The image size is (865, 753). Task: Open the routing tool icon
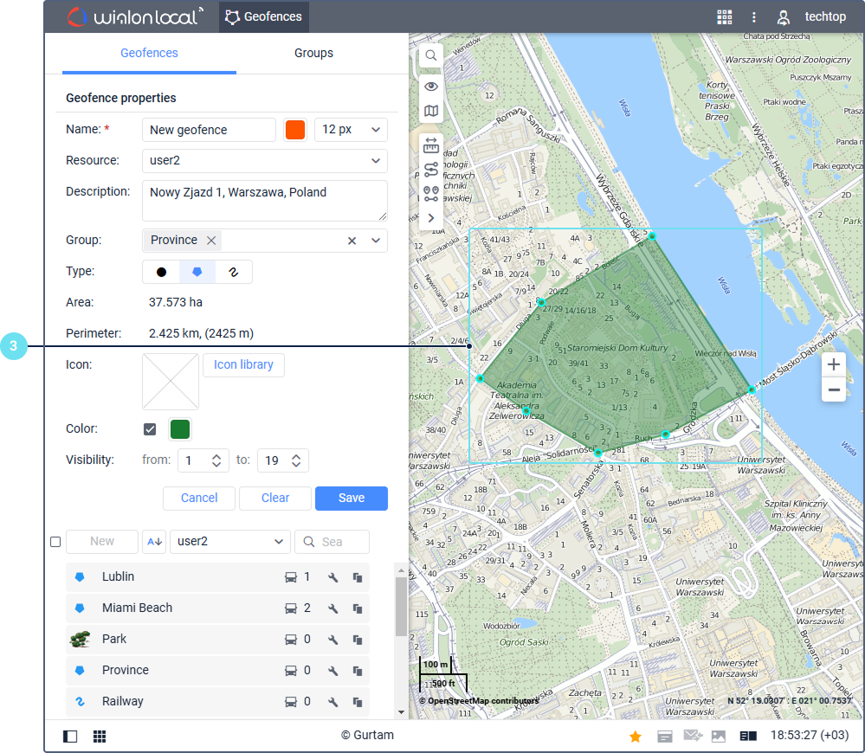coord(430,170)
